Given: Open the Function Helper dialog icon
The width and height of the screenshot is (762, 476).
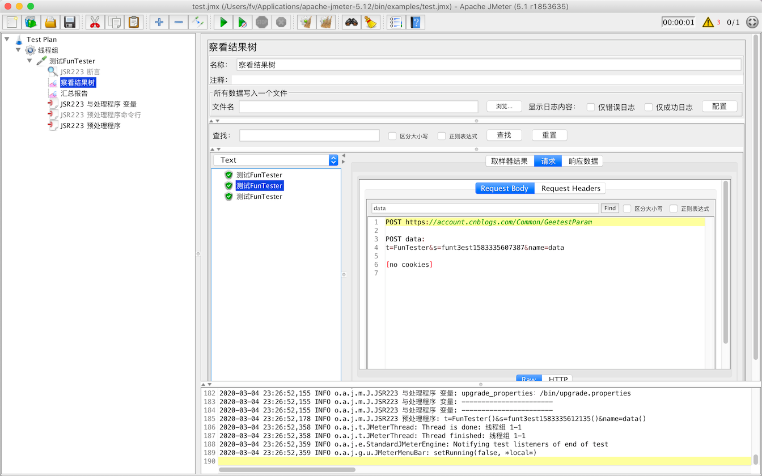Looking at the screenshot, I should click(396, 22).
